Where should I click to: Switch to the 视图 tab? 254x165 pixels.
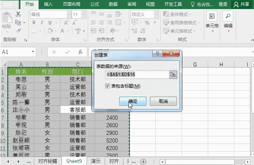(150, 4)
